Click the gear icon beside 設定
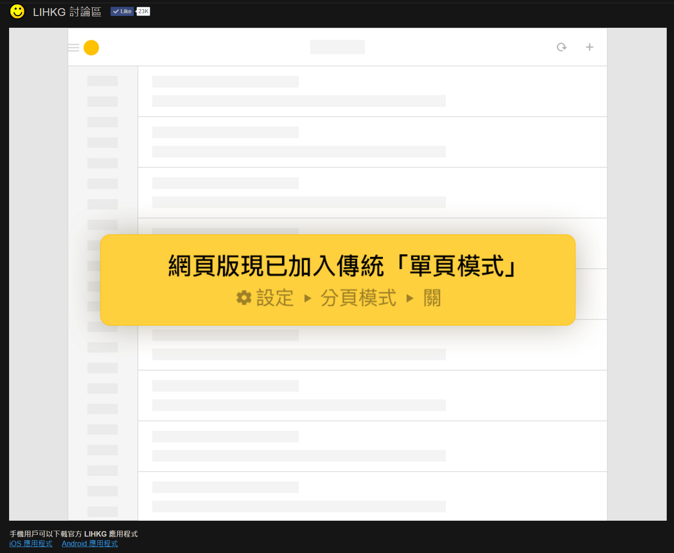The height and width of the screenshot is (553, 674). pos(244,298)
